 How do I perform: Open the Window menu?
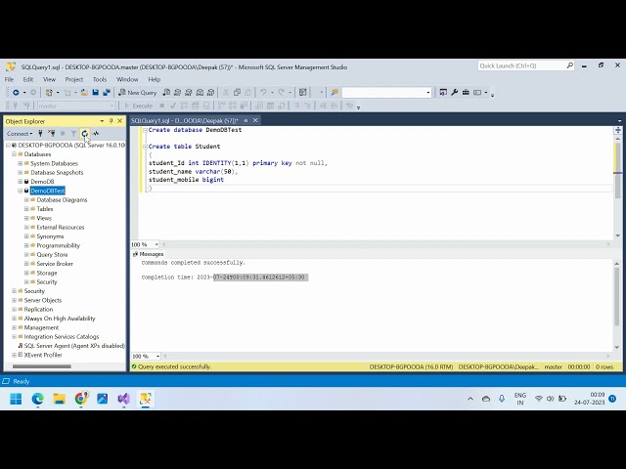coord(127,79)
